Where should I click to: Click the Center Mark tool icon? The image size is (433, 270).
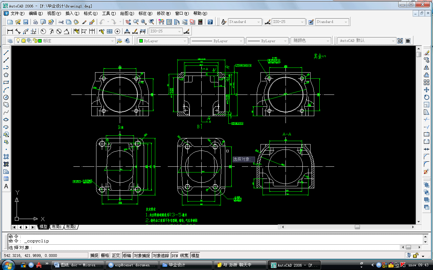pyautogui.click(x=117, y=31)
